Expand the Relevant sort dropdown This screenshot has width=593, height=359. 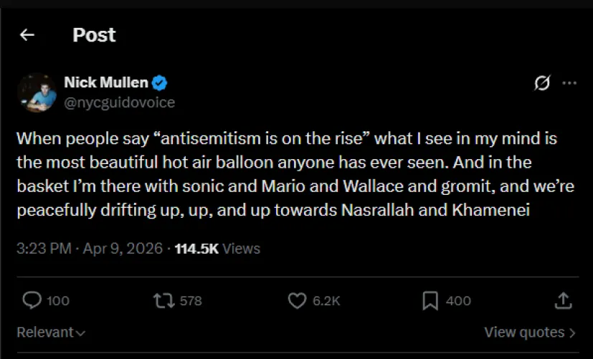(51, 332)
